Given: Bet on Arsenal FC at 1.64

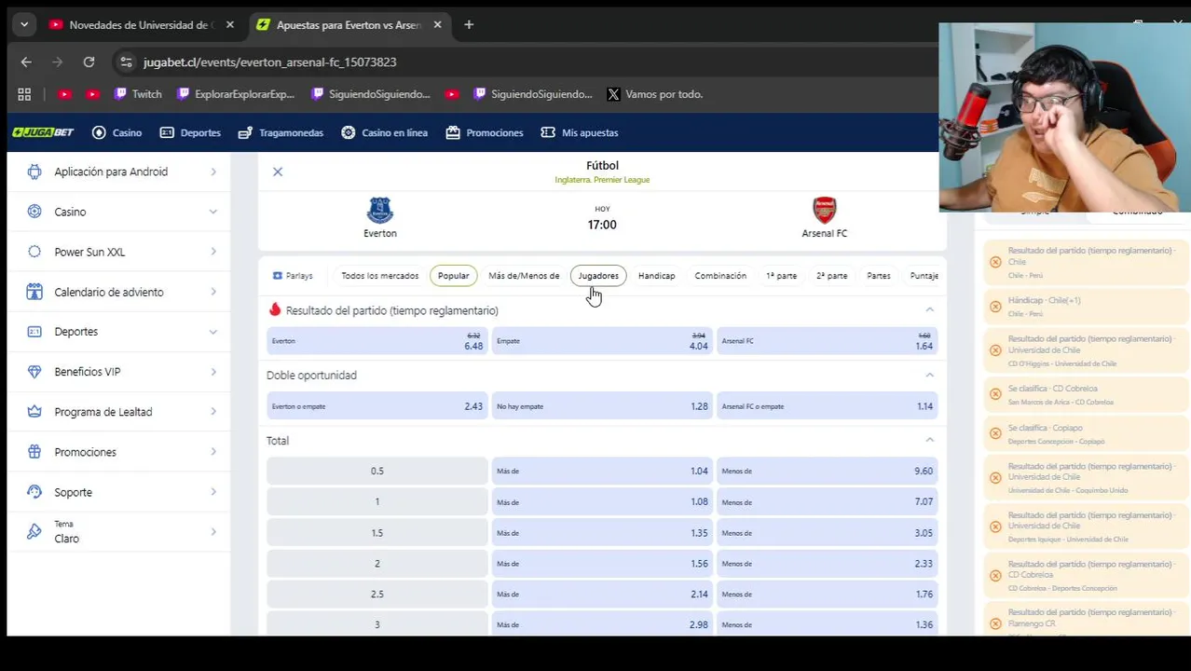Looking at the screenshot, I should 827,341.
